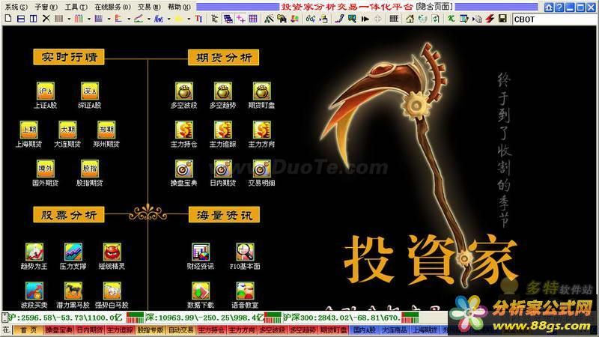599x337 pixels.
Task: Click the play arrow toolbar icon
Action: (x=365, y=18)
